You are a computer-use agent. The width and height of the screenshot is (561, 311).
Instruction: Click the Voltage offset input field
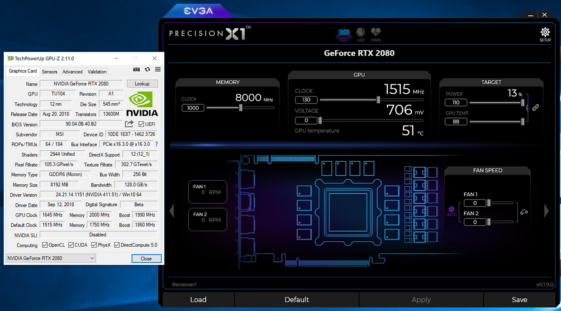tap(306, 120)
